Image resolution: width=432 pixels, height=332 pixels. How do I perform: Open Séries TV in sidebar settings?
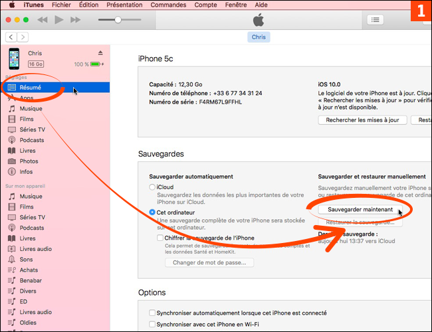click(x=32, y=129)
